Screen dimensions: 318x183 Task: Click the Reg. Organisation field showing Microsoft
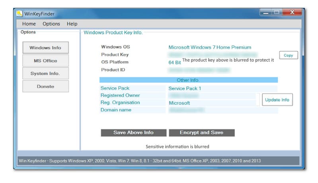(212, 103)
